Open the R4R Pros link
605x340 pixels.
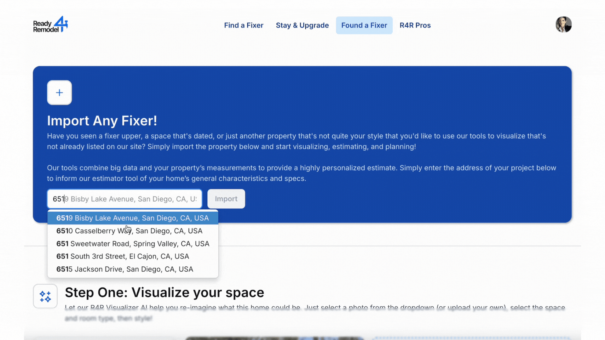point(415,25)
